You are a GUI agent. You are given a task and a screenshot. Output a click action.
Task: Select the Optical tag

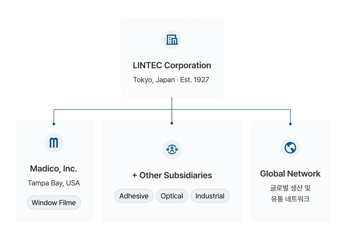pos(172,196)
